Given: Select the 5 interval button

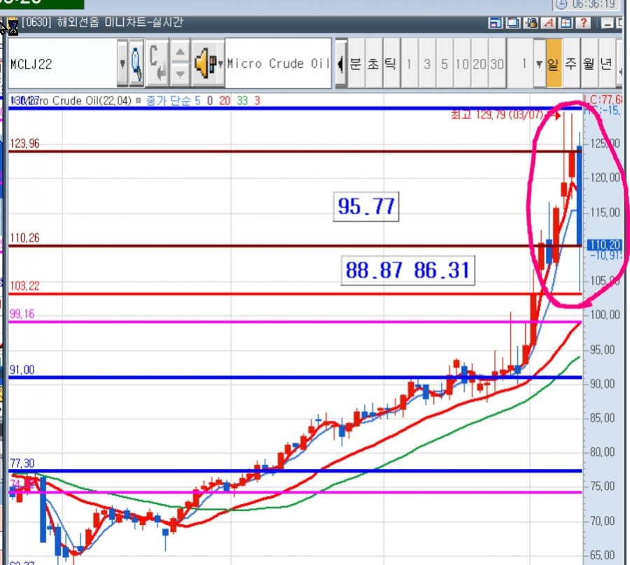Looking at the screenshot, I should [x=444, y=64].
